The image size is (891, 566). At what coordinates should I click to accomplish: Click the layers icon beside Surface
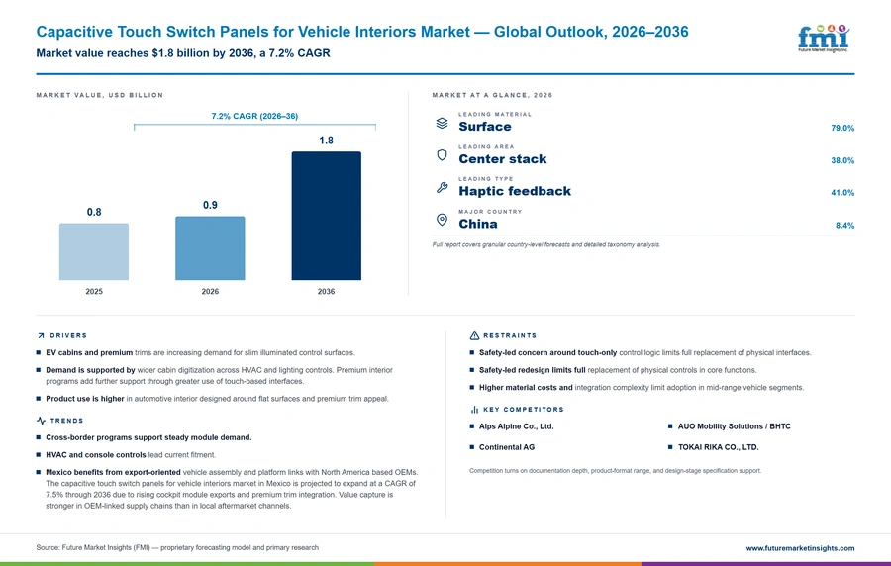point(442,123)
